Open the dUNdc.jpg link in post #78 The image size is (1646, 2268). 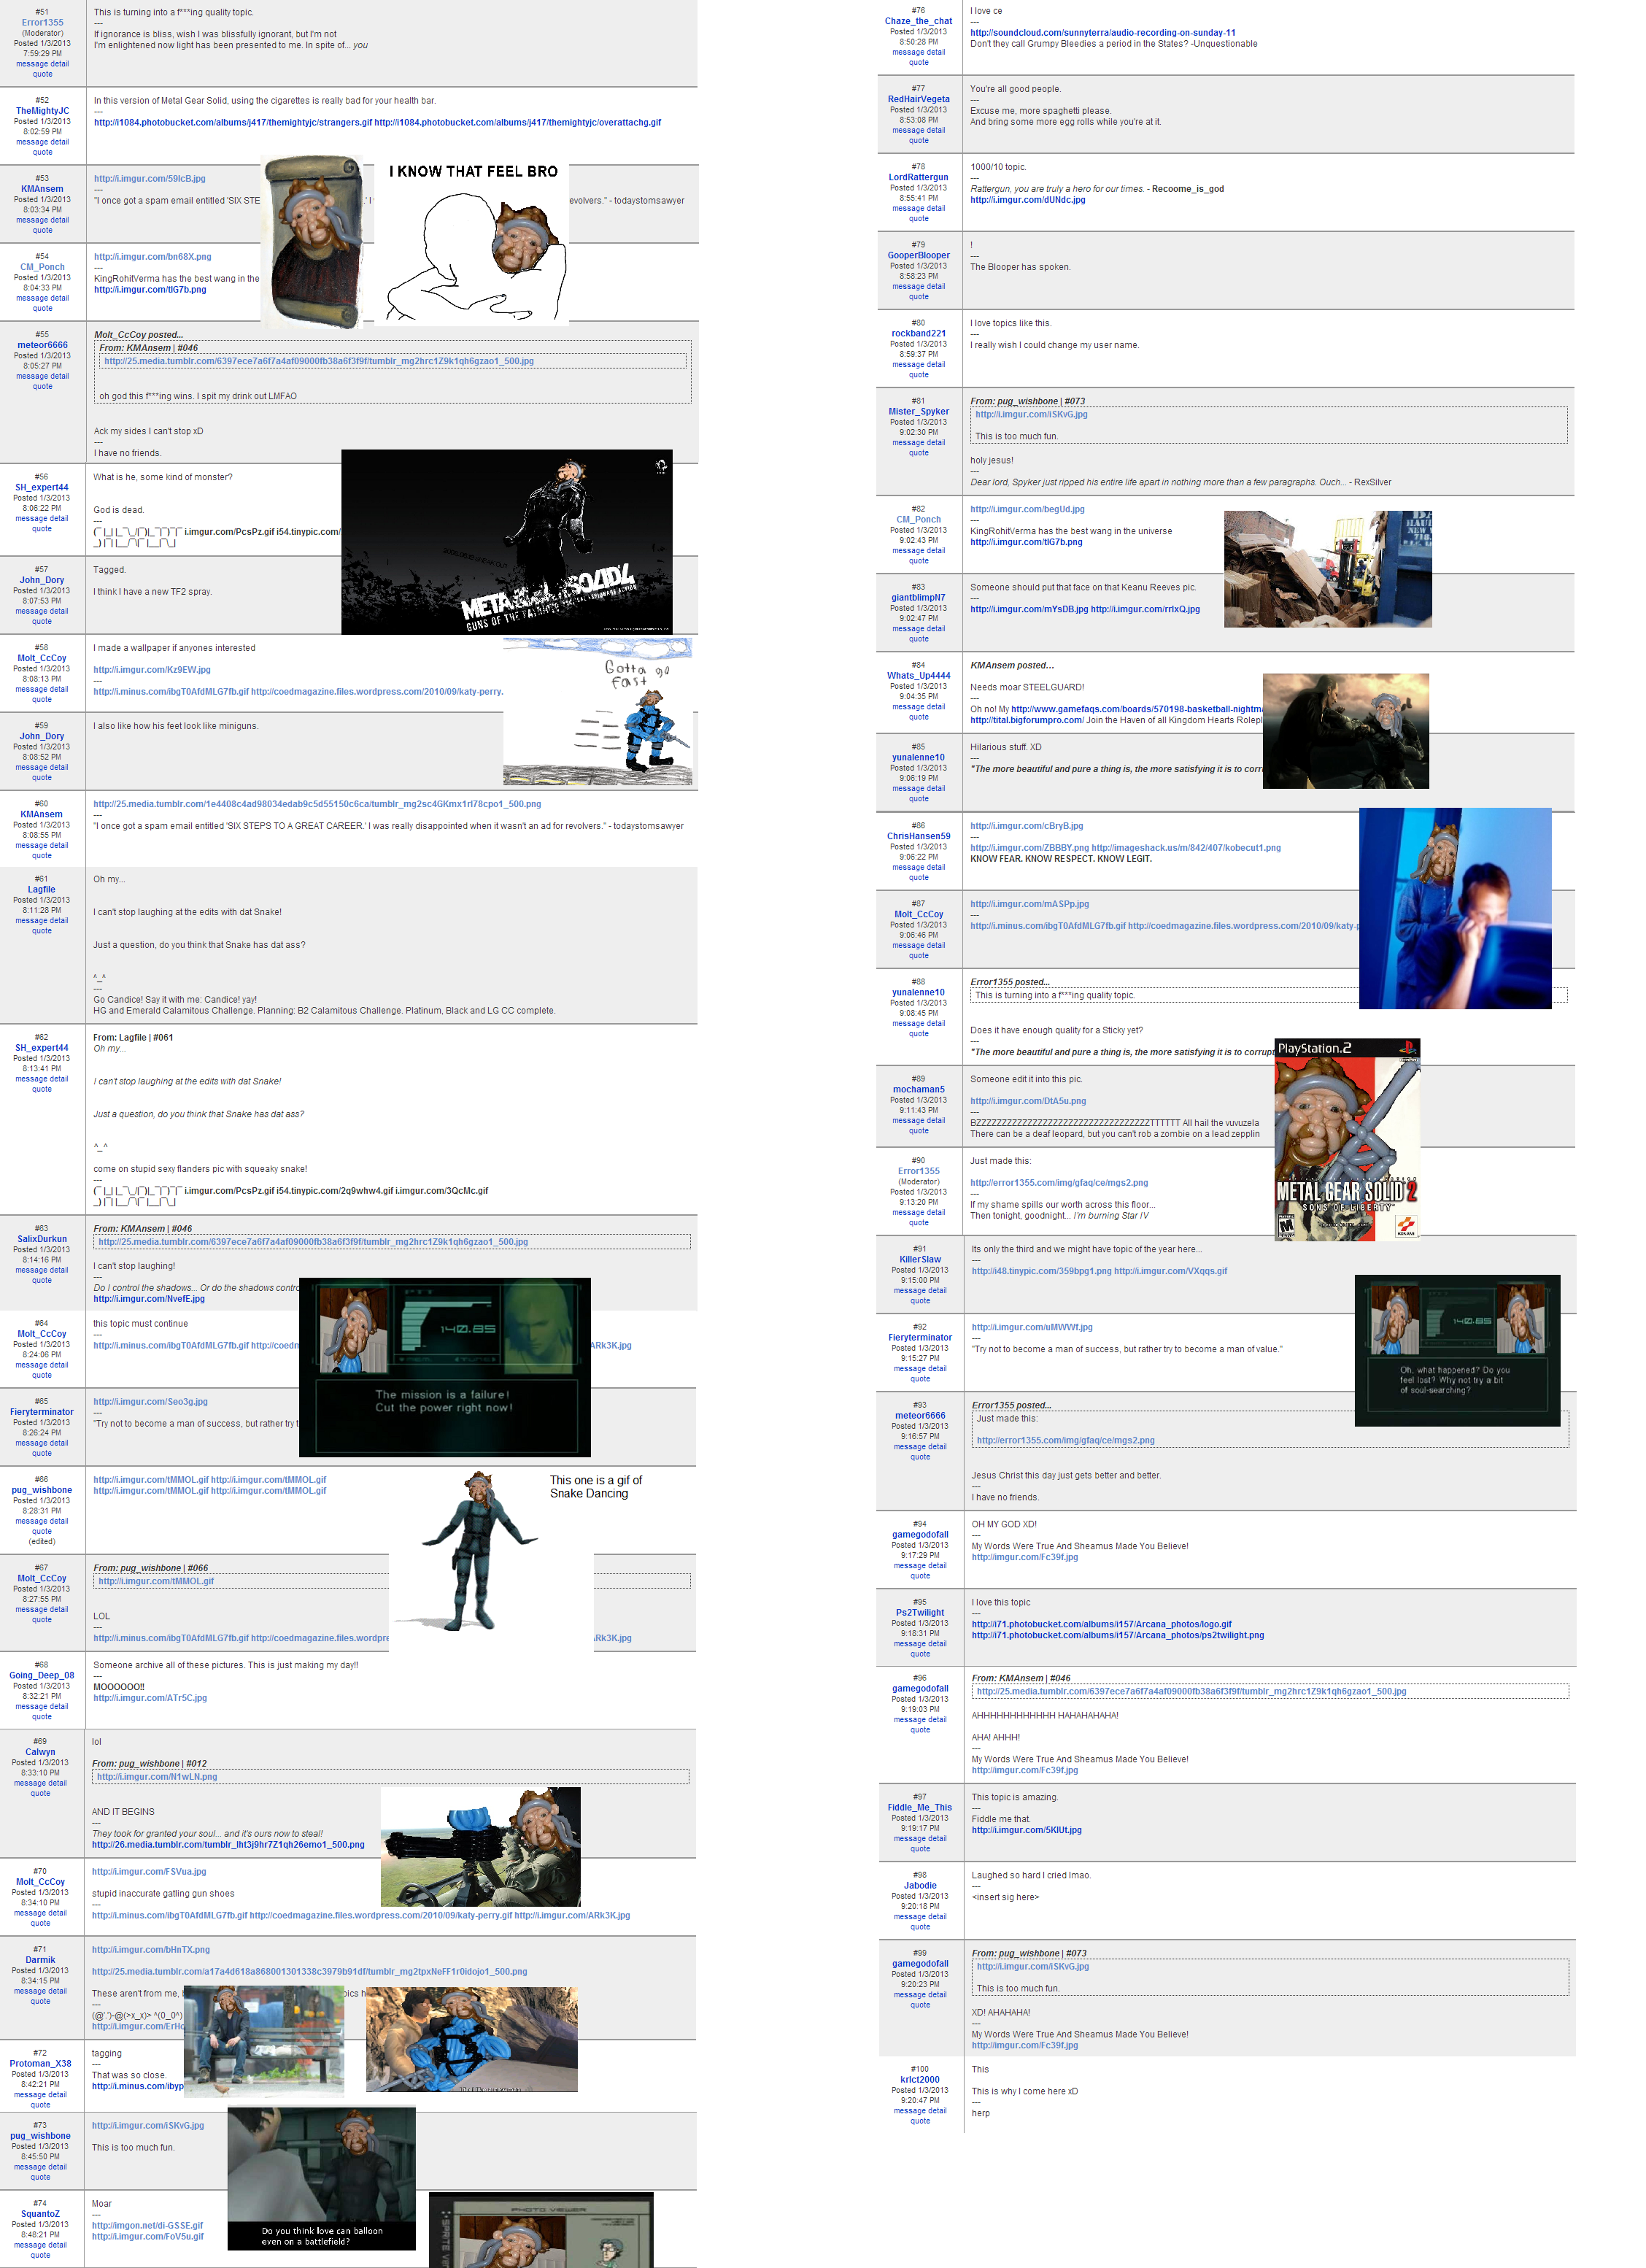tap(1027, 200)
